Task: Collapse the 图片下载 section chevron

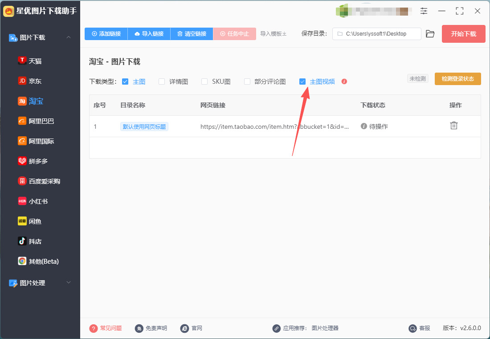Action: [x=69, y=37]
